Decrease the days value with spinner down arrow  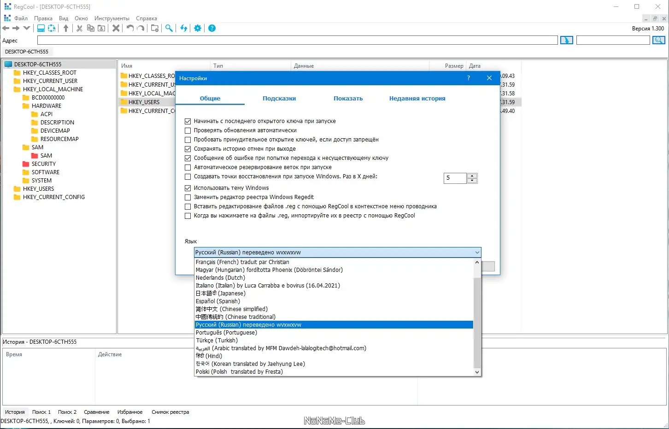pos(472,181)
